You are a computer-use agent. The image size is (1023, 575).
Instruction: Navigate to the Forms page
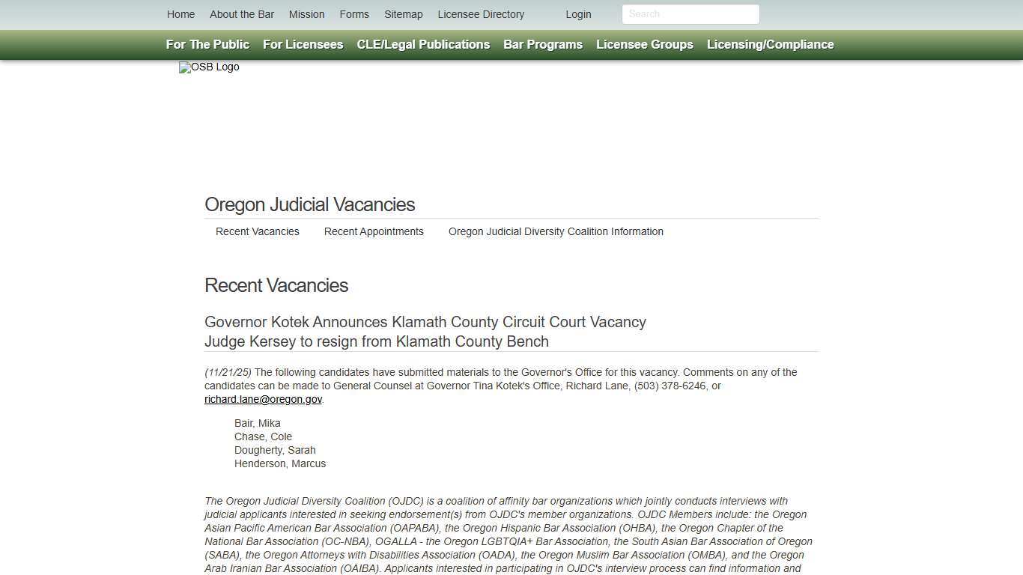[x=353, y=14]
